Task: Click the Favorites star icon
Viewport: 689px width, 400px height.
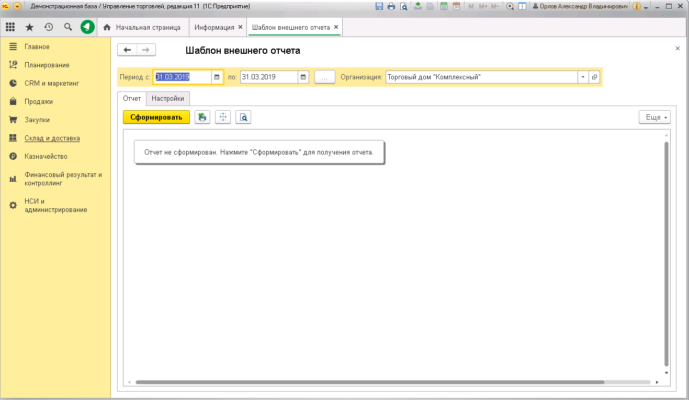Action: tap(29, 27)
